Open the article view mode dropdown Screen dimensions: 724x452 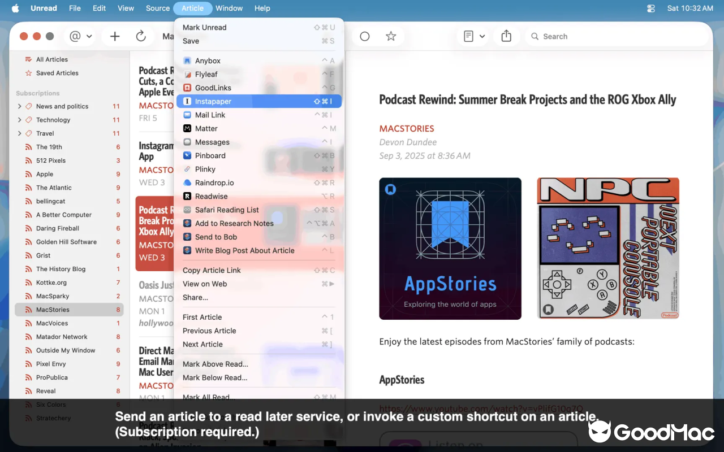click(474, 36)
